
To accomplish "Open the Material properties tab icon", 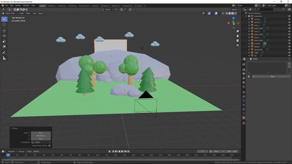I will pyautogui.click(x=244, y=118).
